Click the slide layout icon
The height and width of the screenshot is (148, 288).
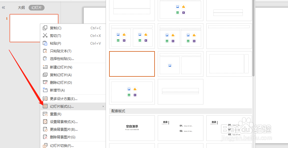pos(45,106)
